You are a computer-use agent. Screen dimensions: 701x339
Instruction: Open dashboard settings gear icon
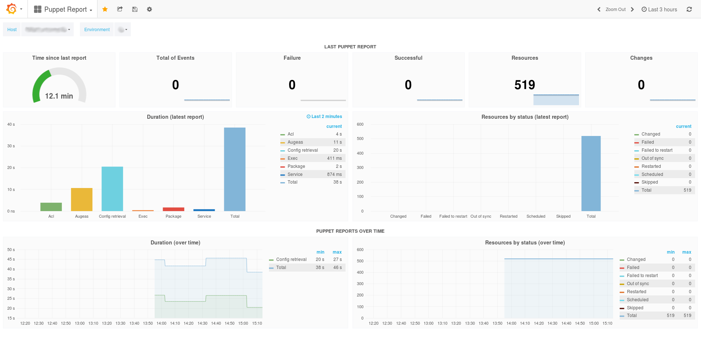[149, 9]
